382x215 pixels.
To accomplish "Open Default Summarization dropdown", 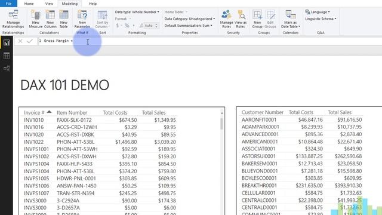I will (x=188, y=25).
